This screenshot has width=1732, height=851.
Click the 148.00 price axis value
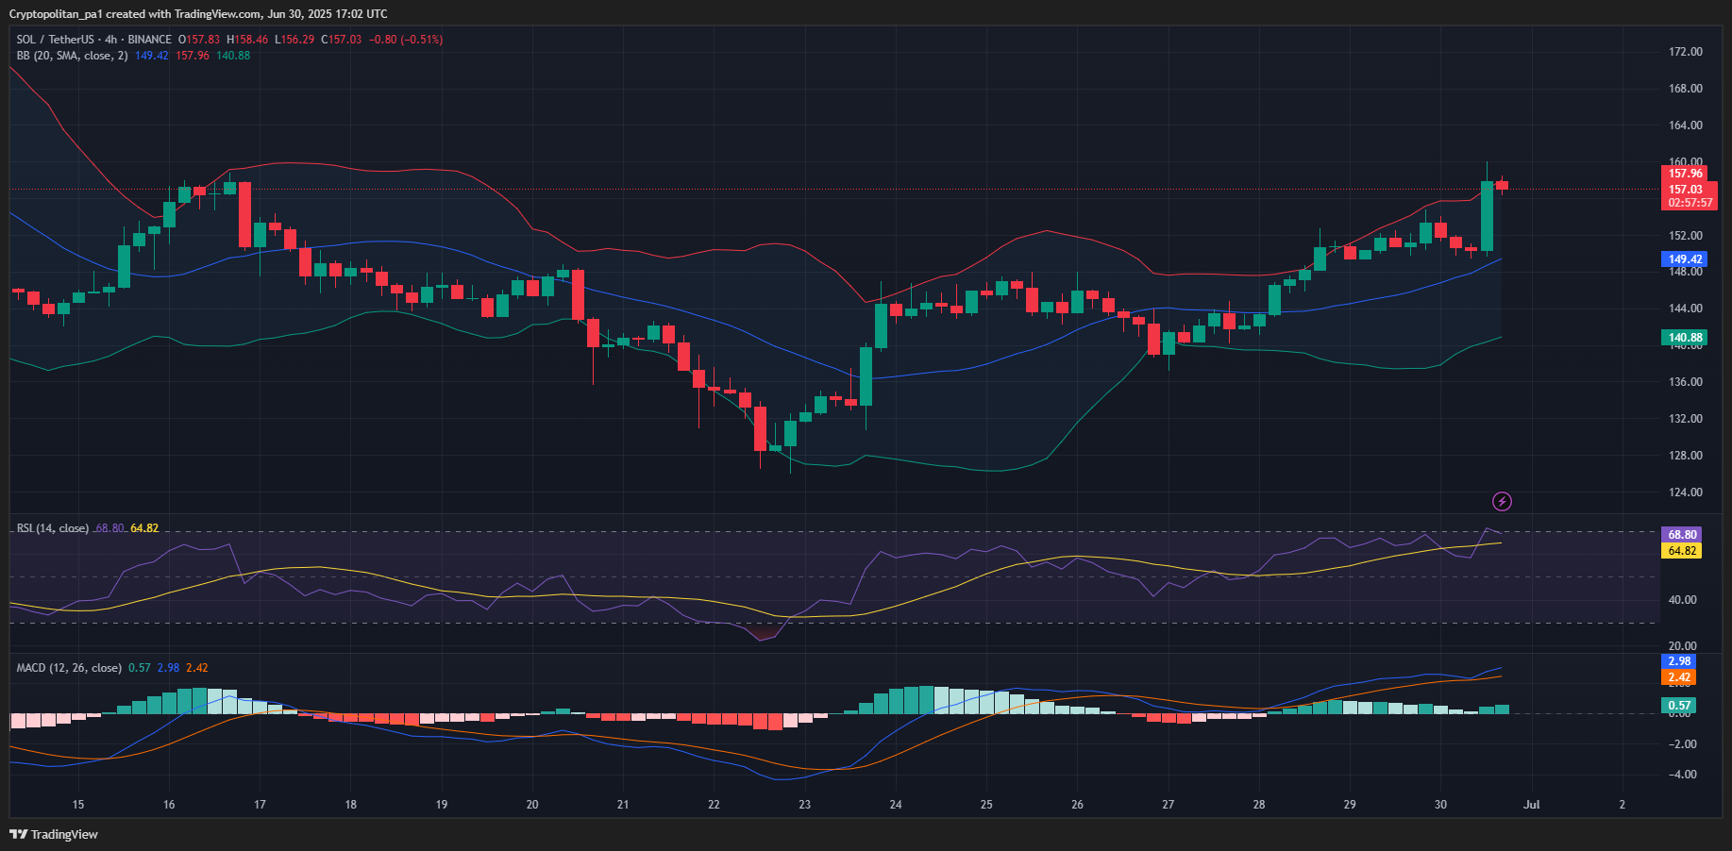pyautogui.click(x=1686, y=272)
